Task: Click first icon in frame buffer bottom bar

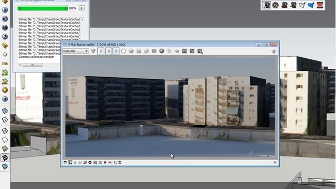Action: 65,162
